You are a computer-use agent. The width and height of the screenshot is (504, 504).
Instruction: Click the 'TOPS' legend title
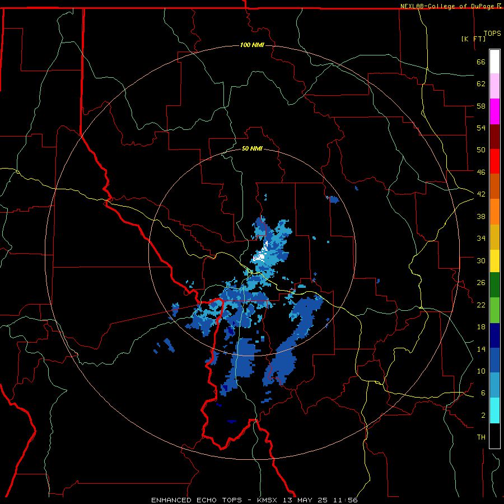click(x=492, y=34)
